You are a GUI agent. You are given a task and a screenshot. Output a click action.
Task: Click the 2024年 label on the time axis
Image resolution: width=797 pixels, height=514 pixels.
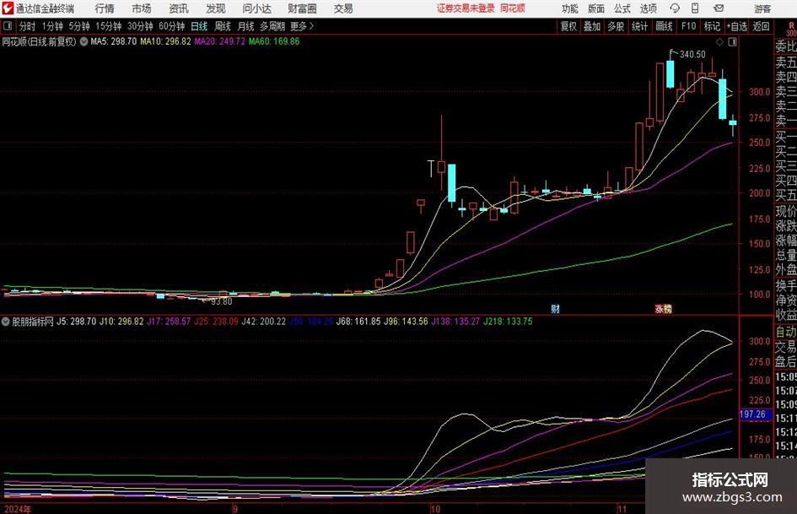tap(18, 509)
